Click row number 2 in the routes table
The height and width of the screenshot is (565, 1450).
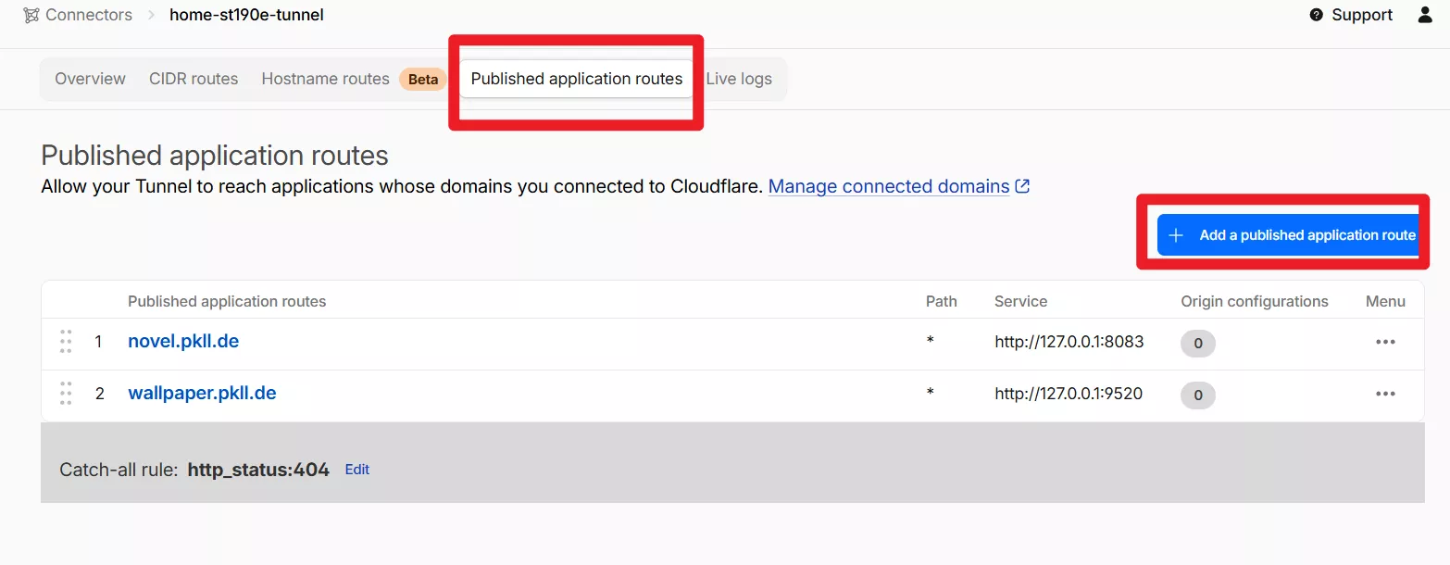[x=99, y=394]
